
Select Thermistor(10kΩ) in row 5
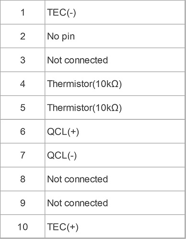click(x=84, y=108)
